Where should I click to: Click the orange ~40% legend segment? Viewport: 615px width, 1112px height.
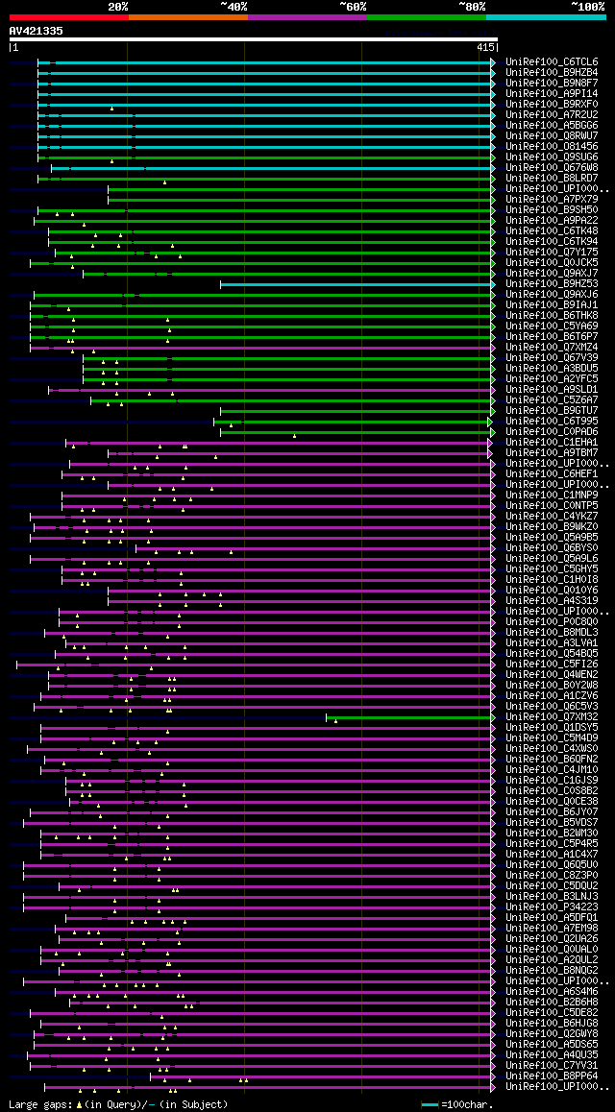click(188, 17)
